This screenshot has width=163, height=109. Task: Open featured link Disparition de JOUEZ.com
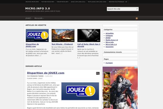click(32, 45)
